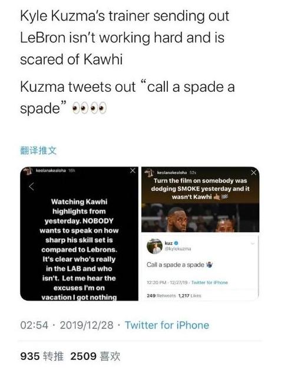Open the 'Watching Kawhi highlights' story image

pos(79,234)
